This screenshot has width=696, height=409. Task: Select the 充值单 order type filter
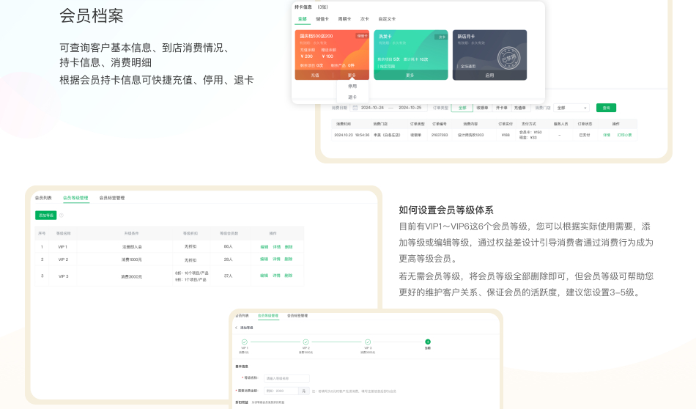coord(520,108)
